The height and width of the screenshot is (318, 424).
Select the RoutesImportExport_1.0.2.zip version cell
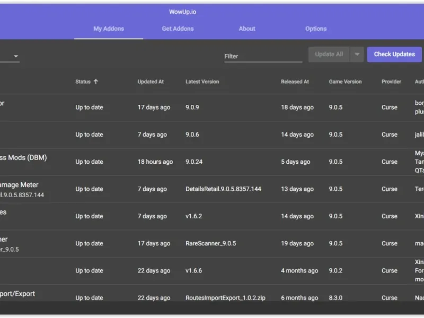pyautogui.click(x=225, y=298)
